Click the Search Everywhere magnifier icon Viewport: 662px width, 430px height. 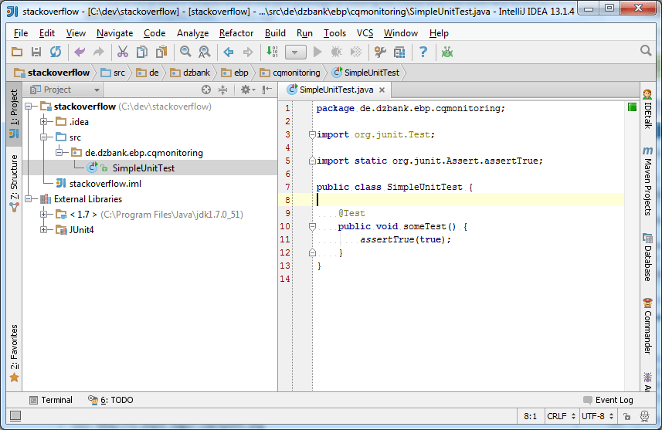coord(646,51)
